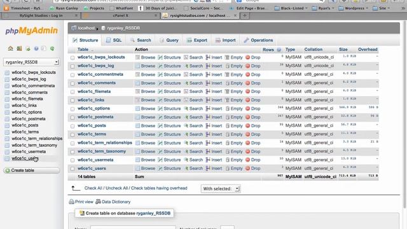The width and height of the screenshot is (407, 229).
Task: Open the Search tab
Action: pos(141,40)
